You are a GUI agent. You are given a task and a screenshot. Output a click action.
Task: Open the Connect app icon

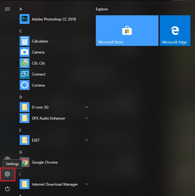[x=25, y=74]
